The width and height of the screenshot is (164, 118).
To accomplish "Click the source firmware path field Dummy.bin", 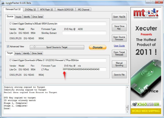I will point(58,24).
